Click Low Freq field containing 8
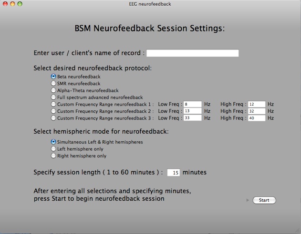This screenshot has height=234, width=301. coord(193,104)
